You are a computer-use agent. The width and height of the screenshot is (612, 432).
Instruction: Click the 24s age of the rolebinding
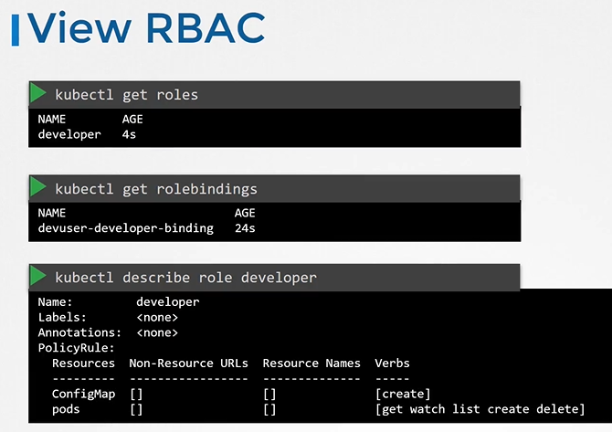coord(245,227)
